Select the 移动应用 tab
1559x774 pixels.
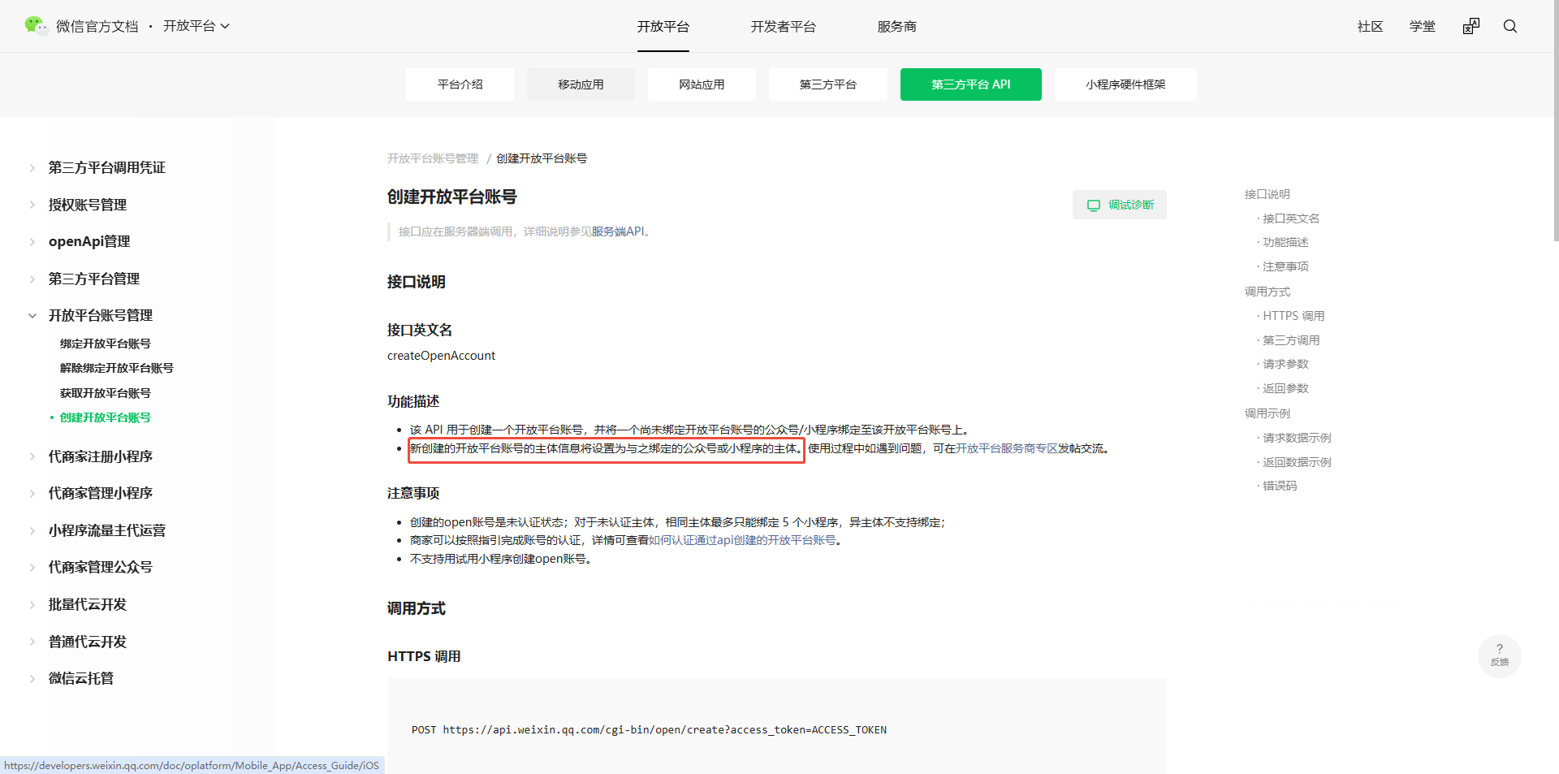[581, 84]
